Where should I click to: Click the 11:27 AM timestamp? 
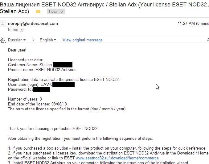click(186, 23)
